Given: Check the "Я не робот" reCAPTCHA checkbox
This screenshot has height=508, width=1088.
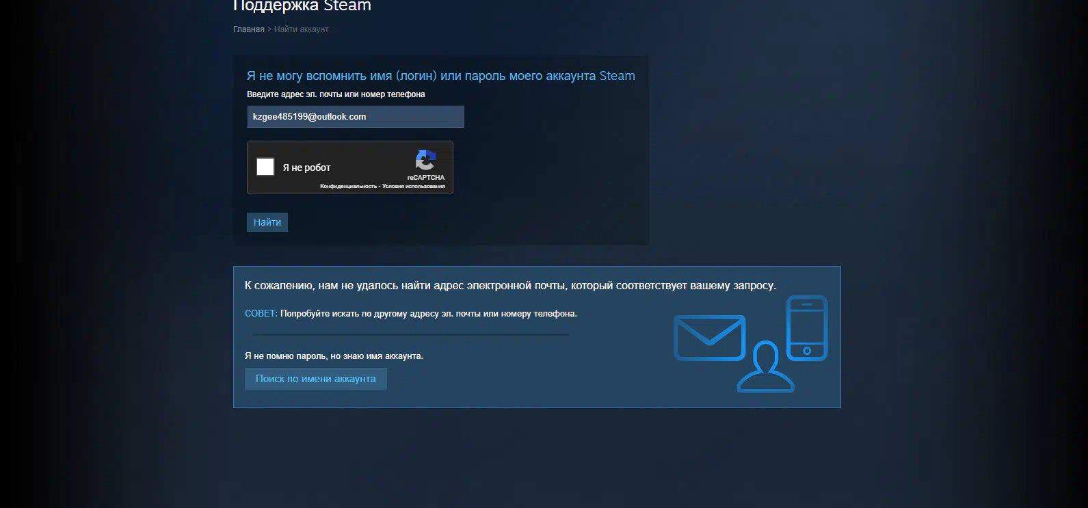Looking at the screenshot, I should 265,167.
